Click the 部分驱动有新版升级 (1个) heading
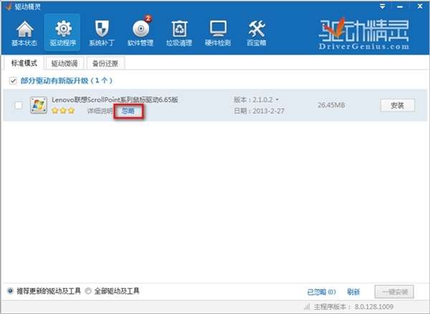 click(x=67, y=80)
